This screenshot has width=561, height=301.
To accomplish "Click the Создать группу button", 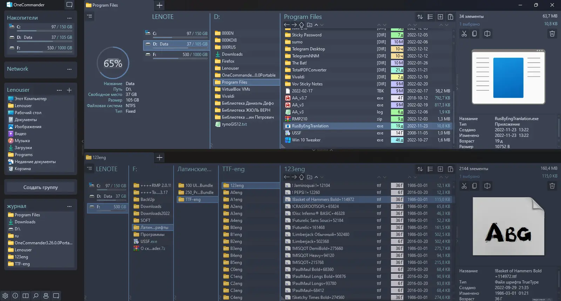I will click(x=41, y=187).
